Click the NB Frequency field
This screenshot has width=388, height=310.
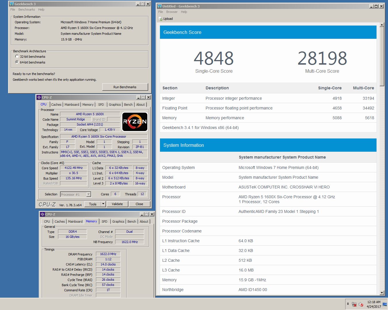click(x=130, y=242)
